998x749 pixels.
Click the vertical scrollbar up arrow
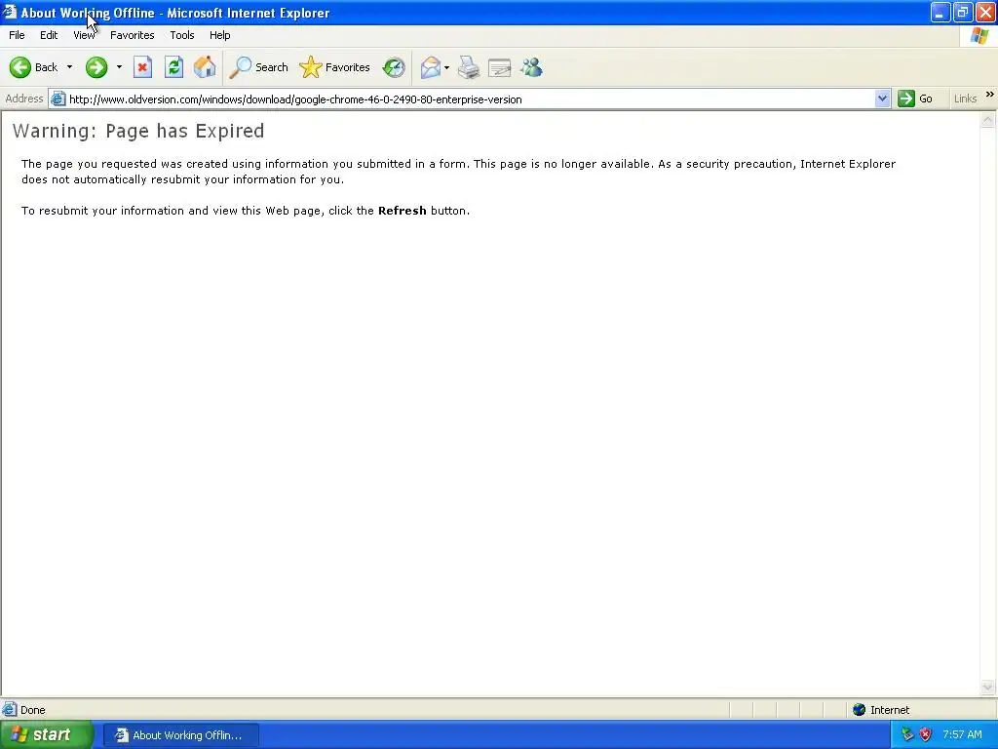[988, 120]
